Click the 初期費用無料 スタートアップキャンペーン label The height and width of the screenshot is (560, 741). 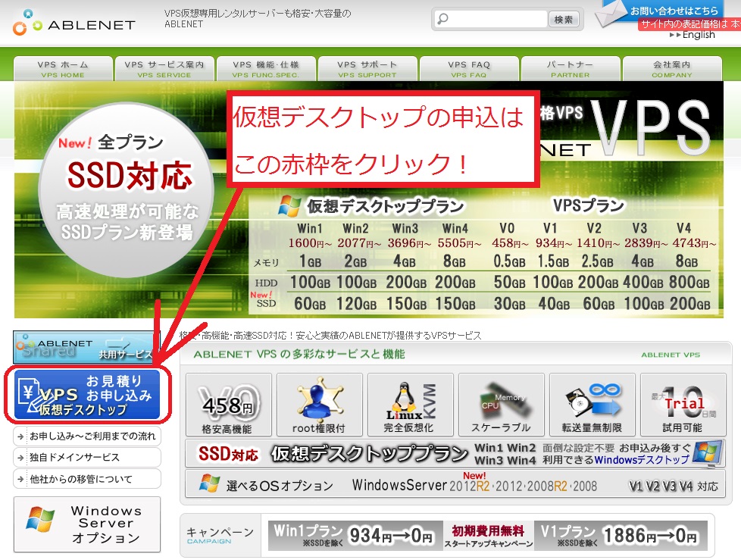click(488, 536)
